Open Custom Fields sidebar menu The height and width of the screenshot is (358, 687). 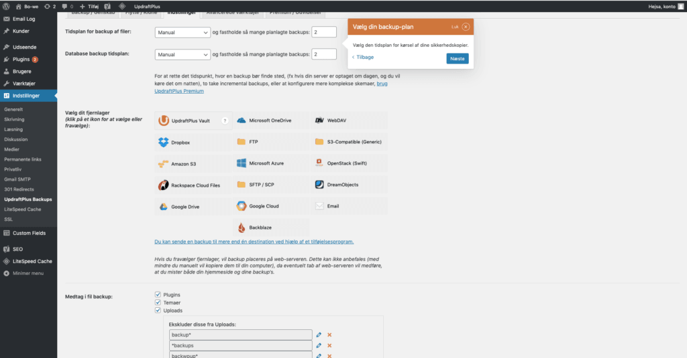28,233
